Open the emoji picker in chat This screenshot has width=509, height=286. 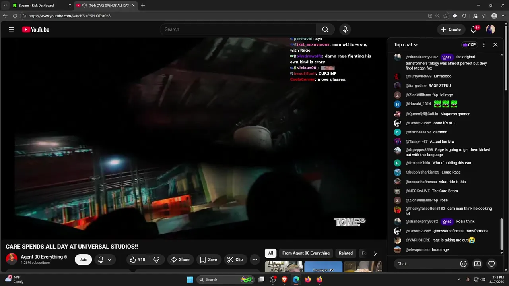pos(463,264)
